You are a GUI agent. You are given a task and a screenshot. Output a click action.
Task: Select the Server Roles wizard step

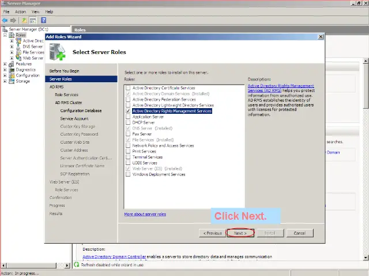pyautogui.click(x=81, y=79)
